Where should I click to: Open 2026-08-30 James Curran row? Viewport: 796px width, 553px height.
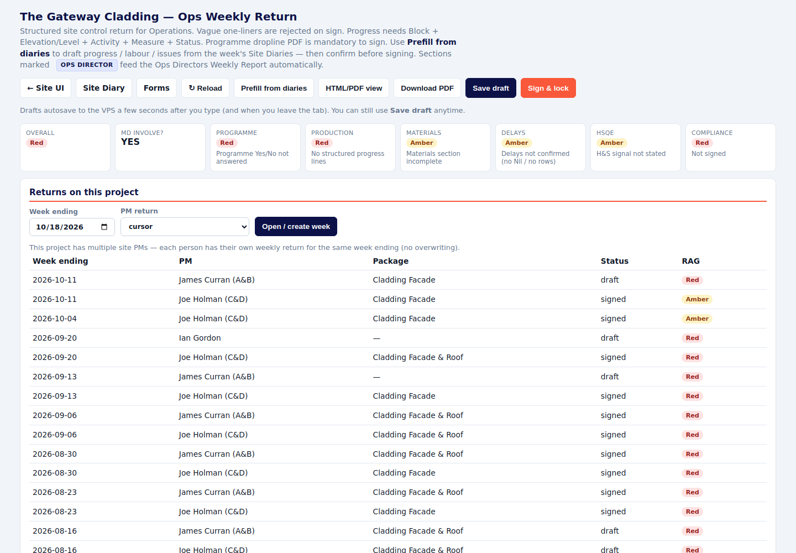398,454
